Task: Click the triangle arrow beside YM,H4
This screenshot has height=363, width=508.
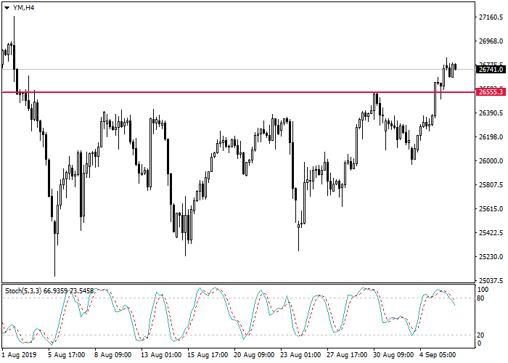Action: [7, 7]
